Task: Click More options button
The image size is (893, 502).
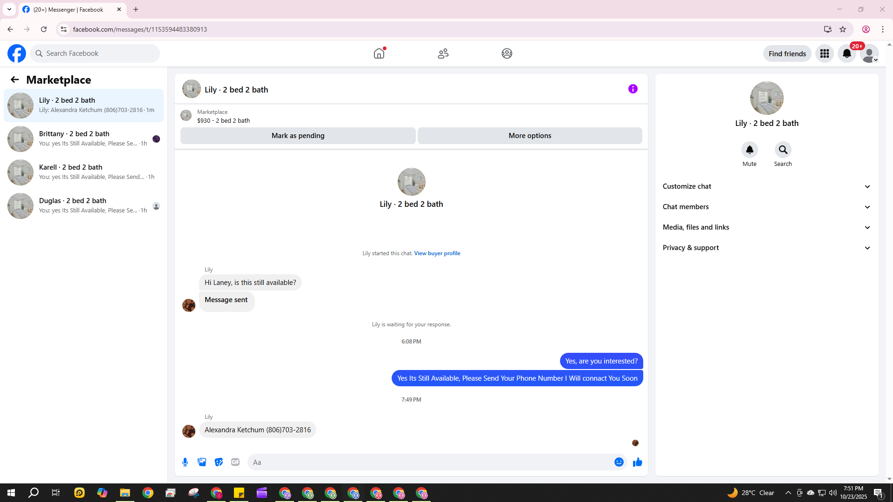Action: tap(529, 136)
